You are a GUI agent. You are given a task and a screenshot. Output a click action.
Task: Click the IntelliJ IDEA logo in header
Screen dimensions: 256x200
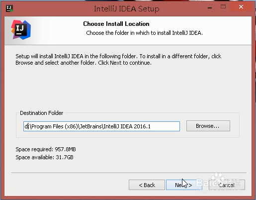21,30
